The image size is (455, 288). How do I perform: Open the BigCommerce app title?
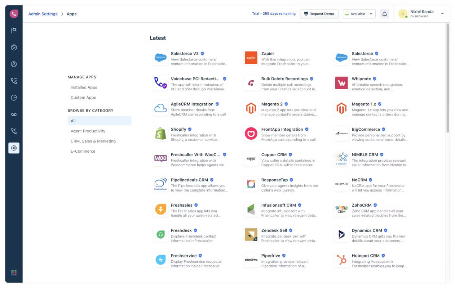pyautogui.click(x=366, y=130)
